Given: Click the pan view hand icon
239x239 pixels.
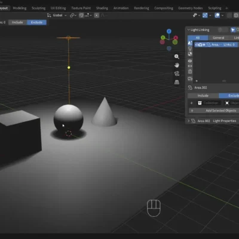Looking at the screenshot, I should [177, 65].
